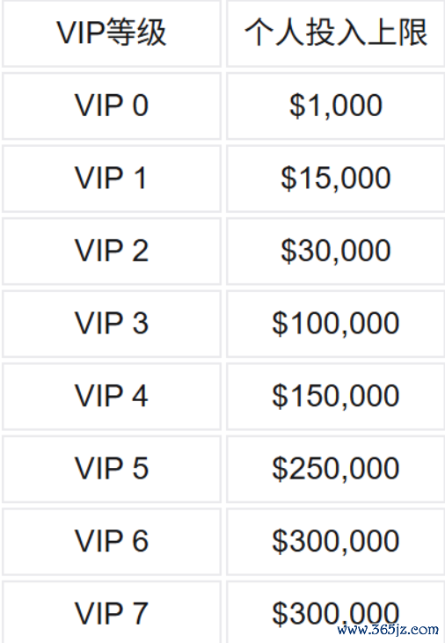Select the VIP 3 cell
The width and height of the screenshot is (445, 643).
coord(112,324)
